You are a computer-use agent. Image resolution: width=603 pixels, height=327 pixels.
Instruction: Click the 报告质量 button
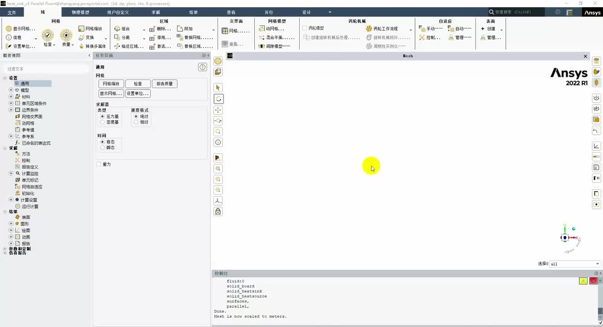(165, 84)
